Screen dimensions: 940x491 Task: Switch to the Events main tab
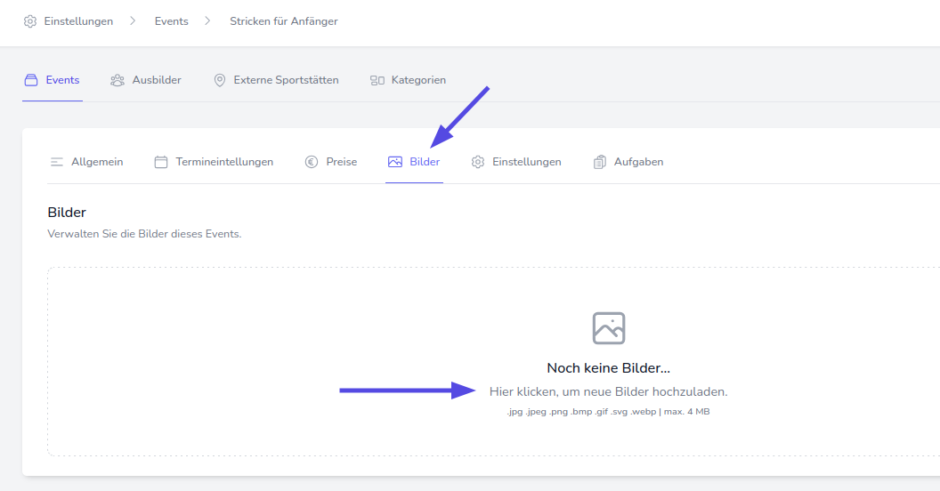point(62,80)
